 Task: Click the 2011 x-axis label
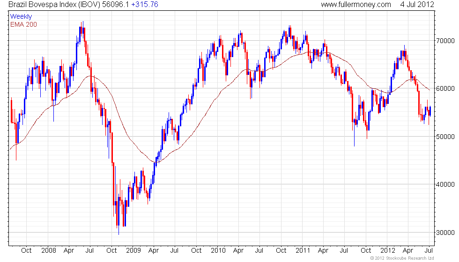tap(303, 251)
